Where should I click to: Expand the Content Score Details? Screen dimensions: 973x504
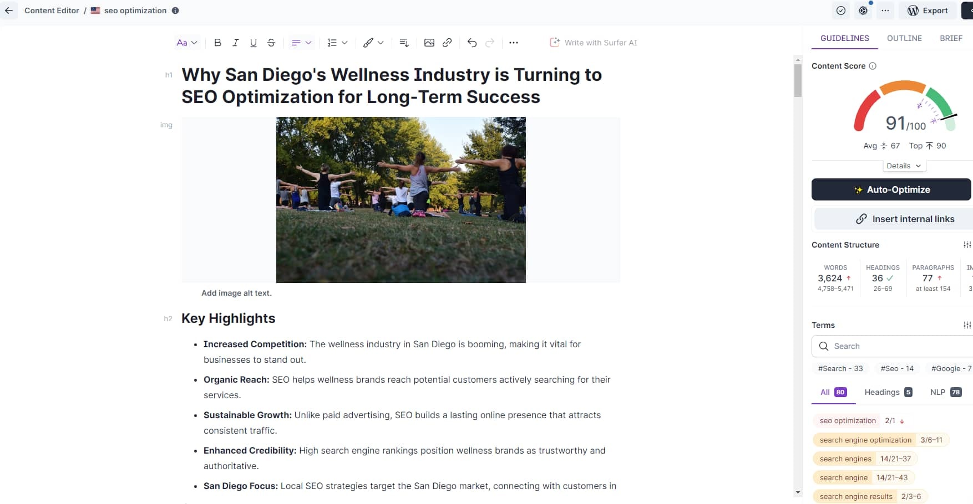[x=904, y=166]
